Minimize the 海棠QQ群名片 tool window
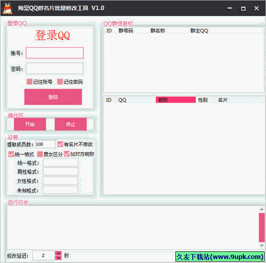This screenshot has width=266, height=263. tap(230, 8)
